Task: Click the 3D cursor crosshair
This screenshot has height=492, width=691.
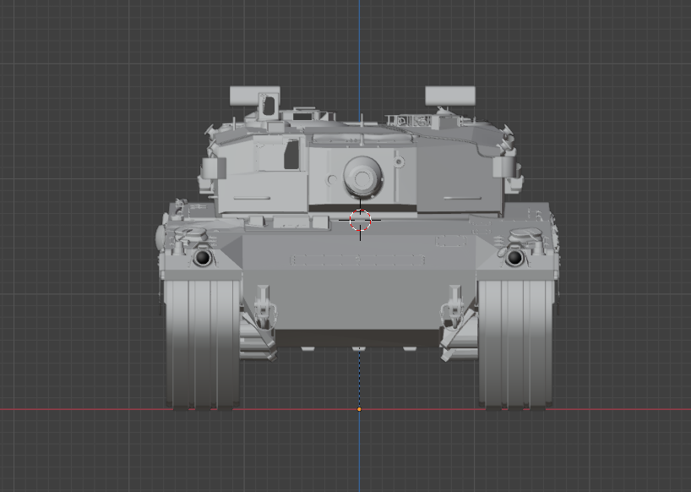Action: (361, 220)
